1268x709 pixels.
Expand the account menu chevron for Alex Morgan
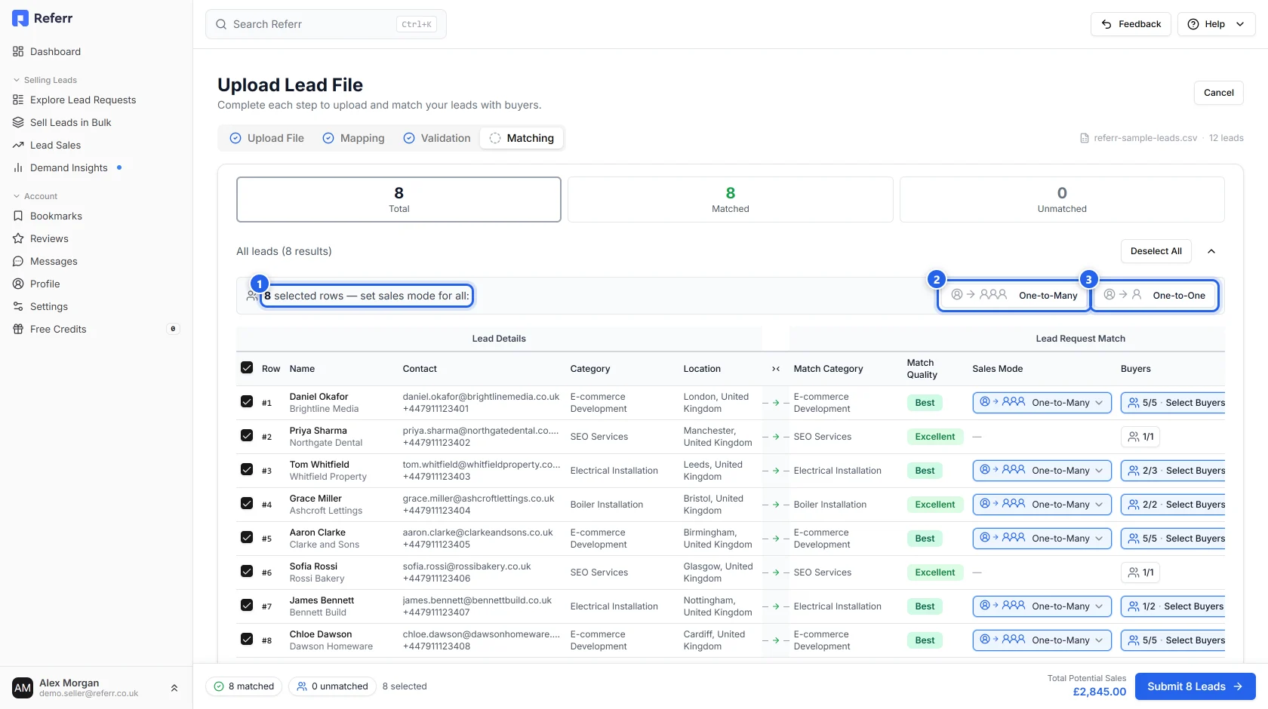pos(174,688)
